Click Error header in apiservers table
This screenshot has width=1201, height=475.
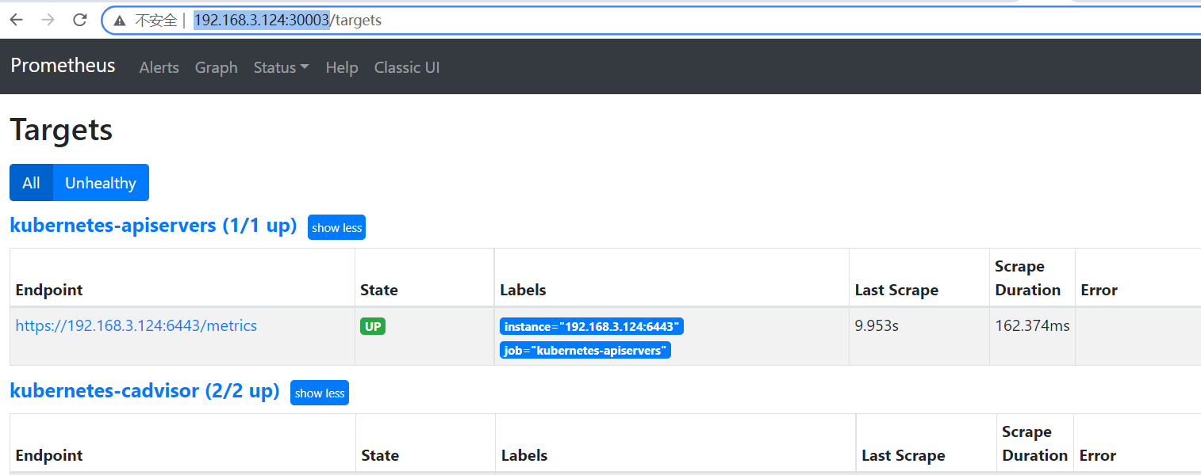click(1099, 290)
